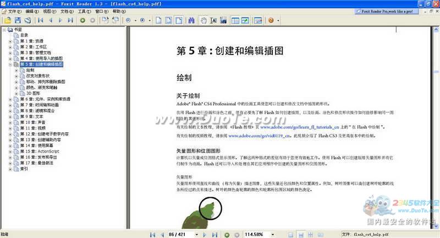Go to last page in status bar
This screenshot has height=238, width=440.
coord(215,235)
